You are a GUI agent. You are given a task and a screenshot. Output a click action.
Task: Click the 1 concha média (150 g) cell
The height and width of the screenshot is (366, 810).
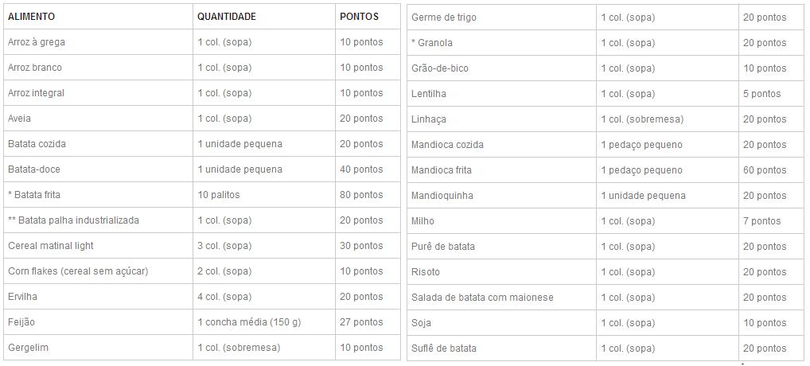coord(249,322)
